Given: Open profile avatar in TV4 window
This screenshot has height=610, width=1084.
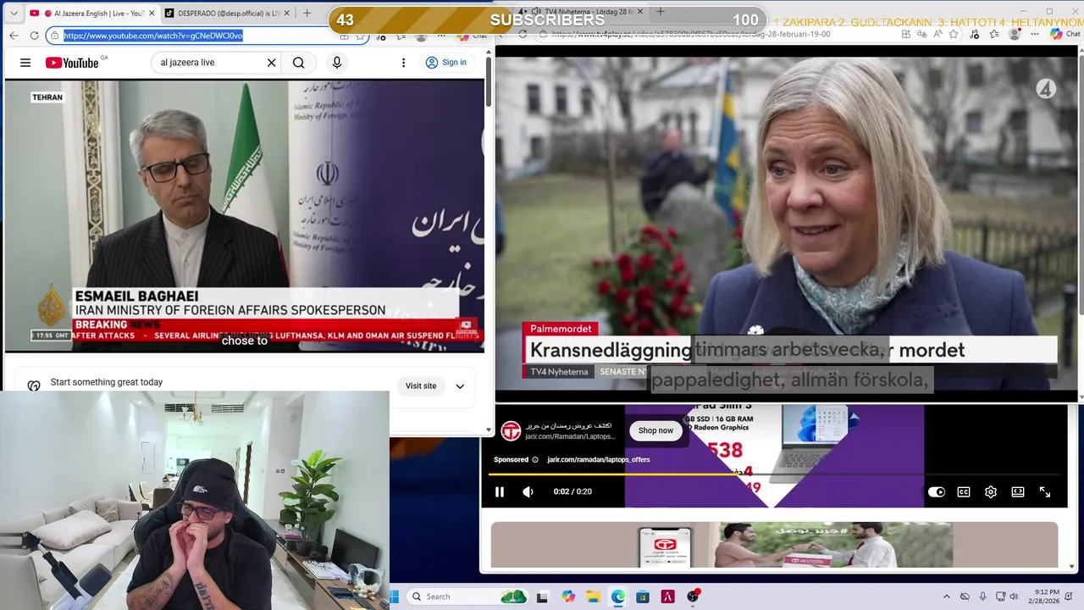Looking at the screenshot, I should tap(1015, 34).
